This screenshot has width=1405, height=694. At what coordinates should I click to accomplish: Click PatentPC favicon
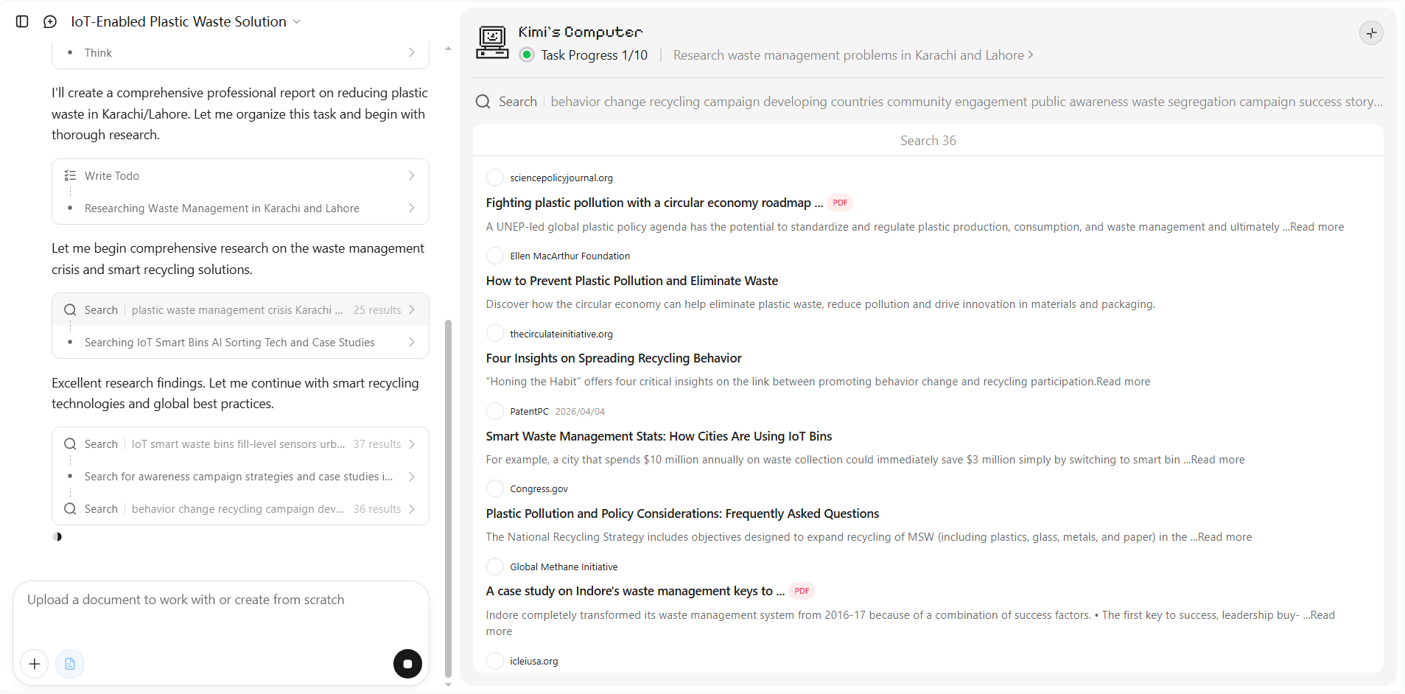(495, 411)
